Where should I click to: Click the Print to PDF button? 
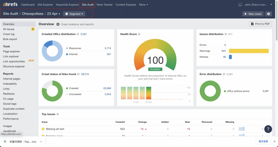(x=260, y=24)
